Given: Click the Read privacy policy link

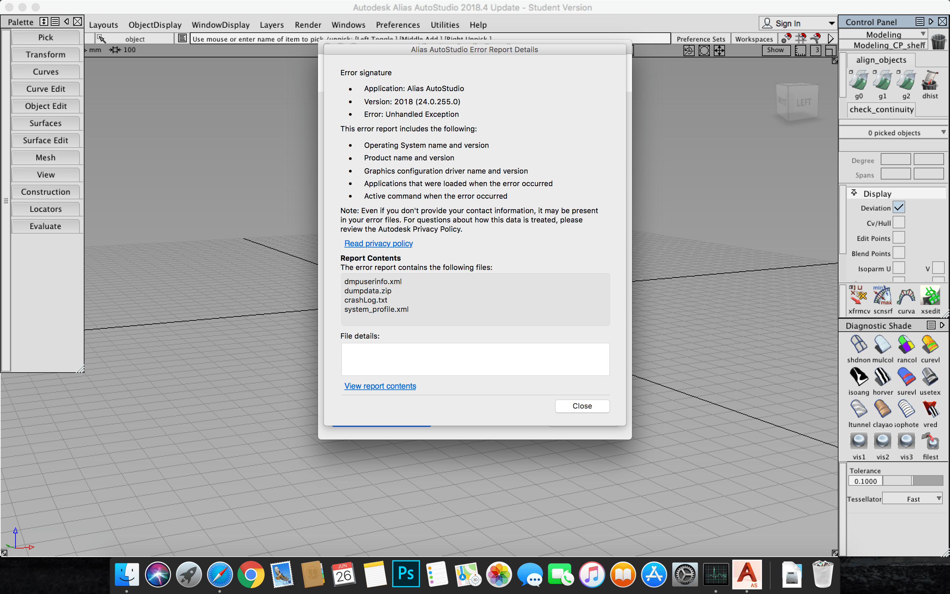Looking at the screenshot, I should pos(378,243).
